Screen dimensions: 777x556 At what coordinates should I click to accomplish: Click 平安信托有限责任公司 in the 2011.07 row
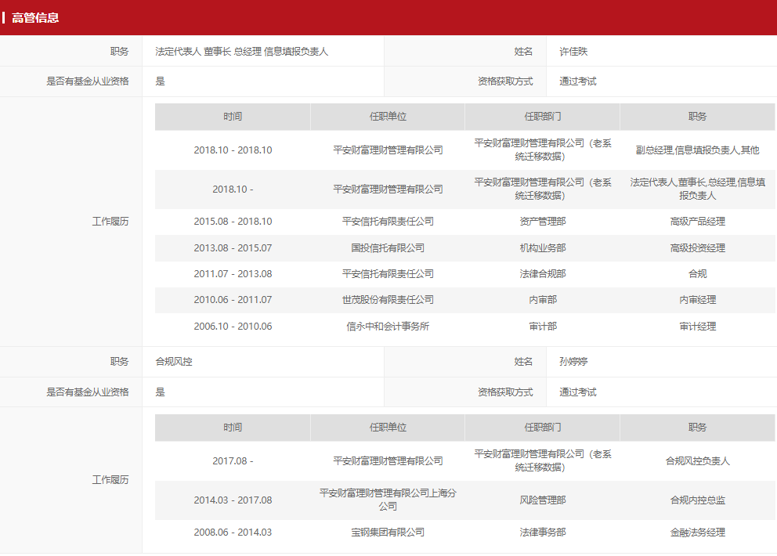pos(388,274)
